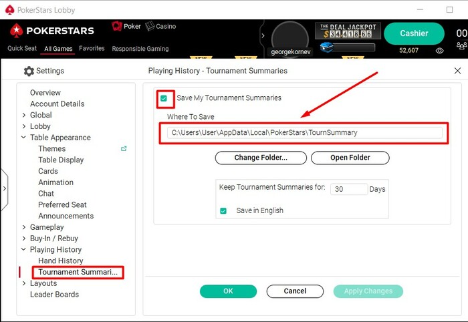The image size is (468, 322).
Task: Open Responsible Gaming tab
Action: [x=140, y=49]
